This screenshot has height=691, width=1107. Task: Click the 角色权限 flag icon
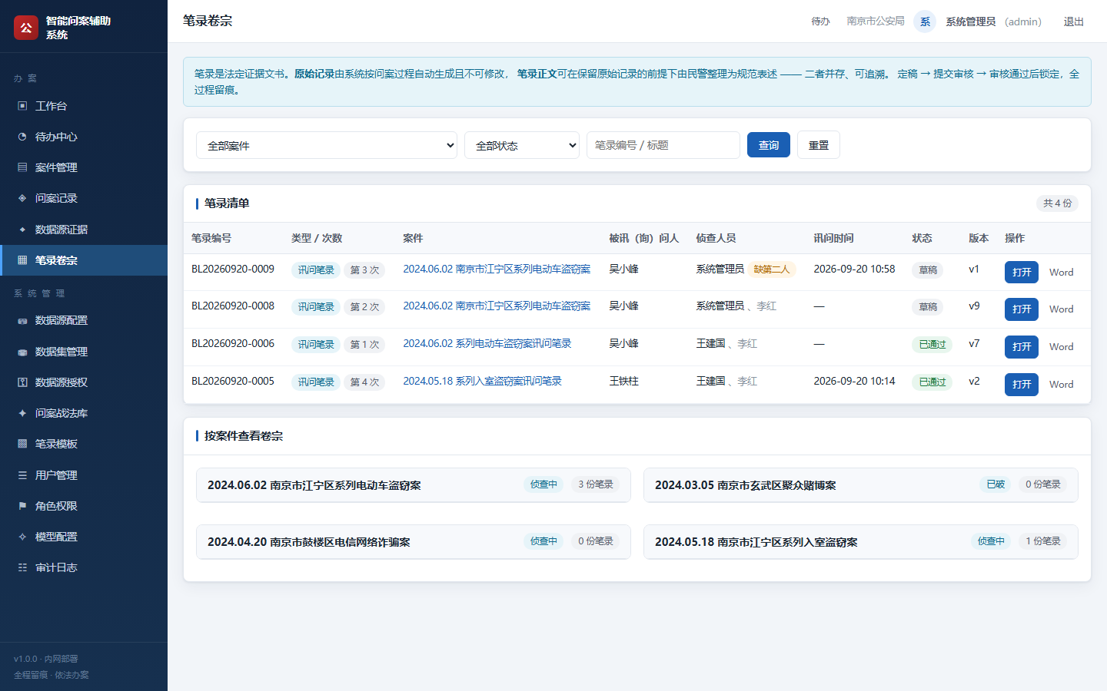click(x=22, y=506)
